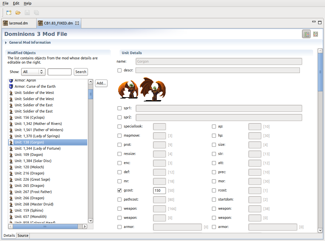The width and height of the screenshot is (325, 241).
Task: Click the Open folder toolbar icon
Action: [x=18, y=13]
